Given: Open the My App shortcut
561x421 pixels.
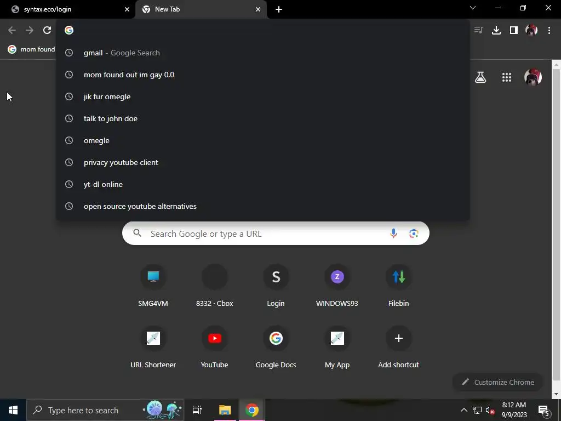Looking at the screenshot, I should (x=337, y=347).
